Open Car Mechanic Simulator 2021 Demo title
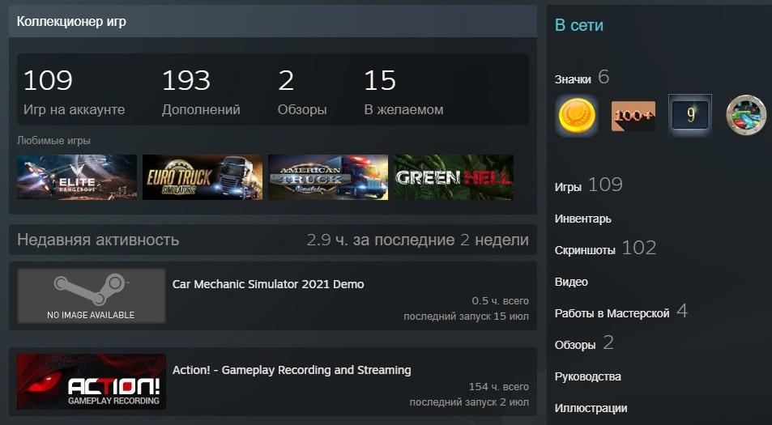Screen dimensions: 772x425 268,284
